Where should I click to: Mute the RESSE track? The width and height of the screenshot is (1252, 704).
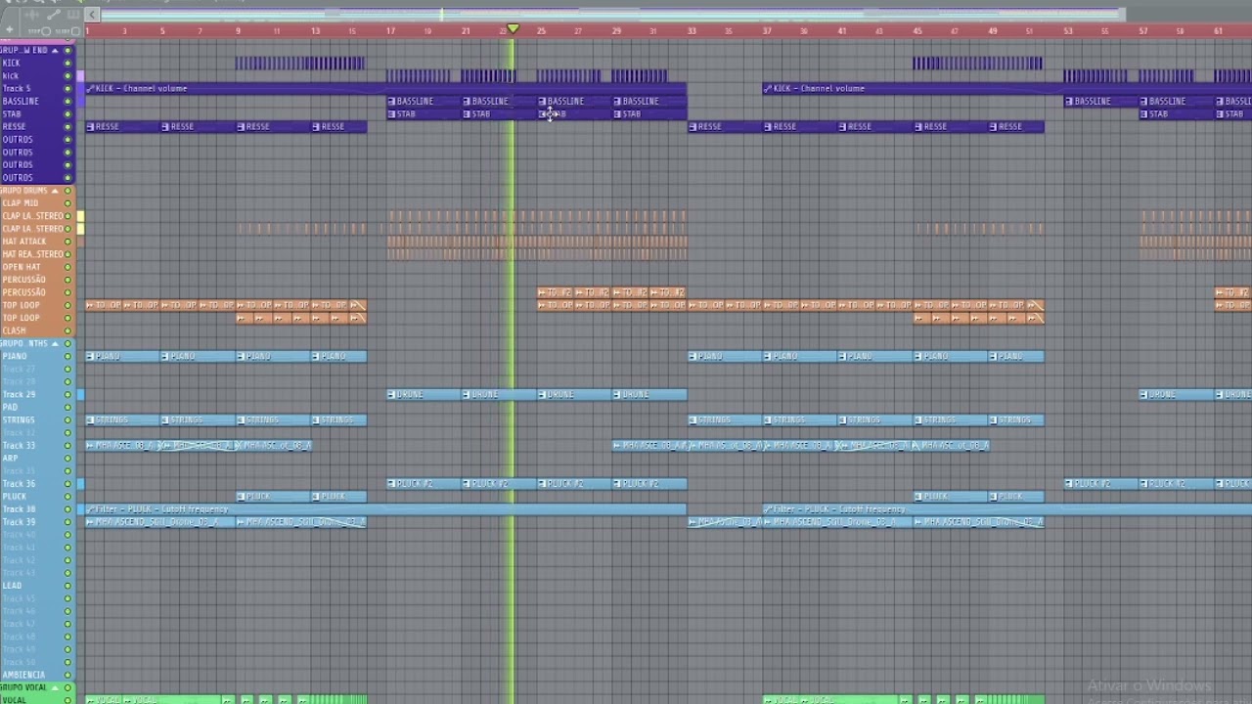[67, 126]
